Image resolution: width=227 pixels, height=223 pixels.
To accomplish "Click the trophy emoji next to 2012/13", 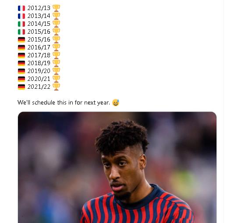I will (56, 8).
